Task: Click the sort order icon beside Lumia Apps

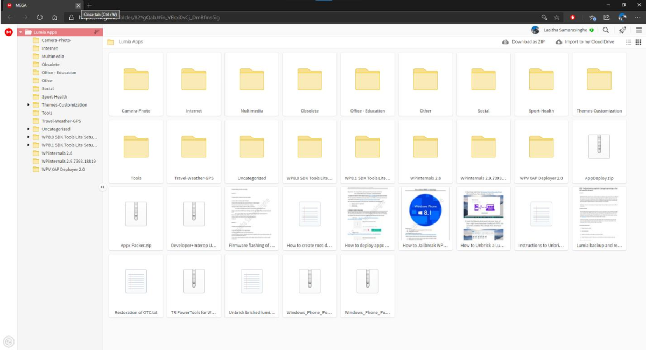Action: 96,32
